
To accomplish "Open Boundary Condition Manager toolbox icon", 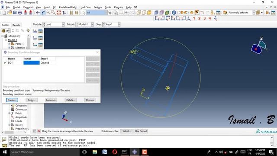I will (x=40, y=38).
